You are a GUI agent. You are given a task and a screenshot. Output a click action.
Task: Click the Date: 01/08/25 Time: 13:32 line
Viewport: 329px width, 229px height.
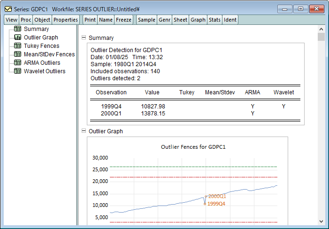click(x=127, y=57)
